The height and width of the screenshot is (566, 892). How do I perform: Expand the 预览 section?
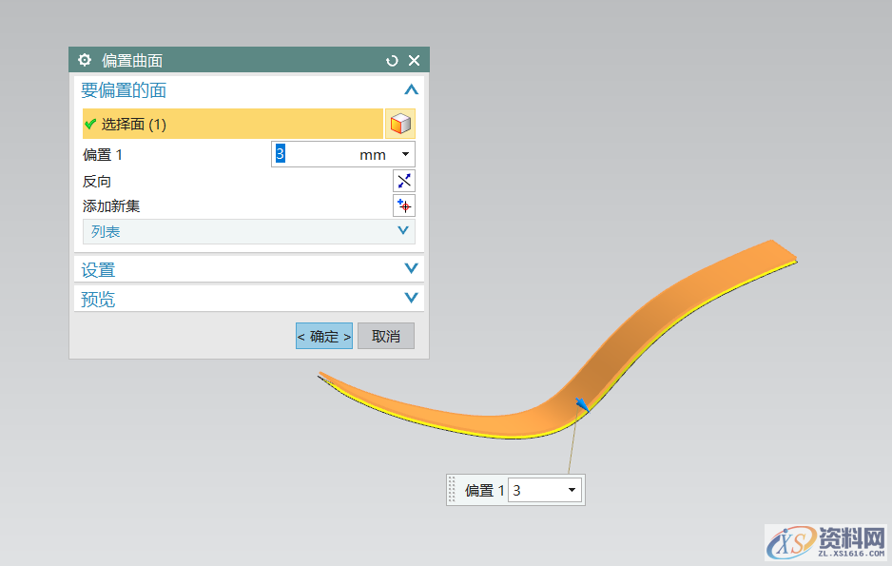(x=411, y=299)
